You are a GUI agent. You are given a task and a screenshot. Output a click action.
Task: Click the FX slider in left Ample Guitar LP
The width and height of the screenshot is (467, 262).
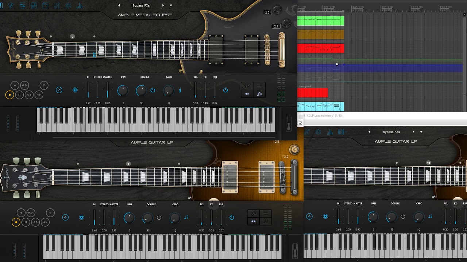point(211,217)
